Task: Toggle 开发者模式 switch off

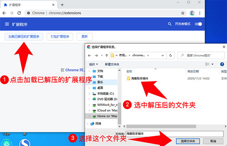Action: (x=198, y=24)
